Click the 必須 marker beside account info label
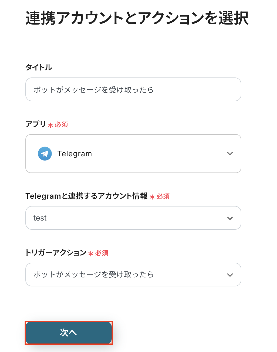The width and height of the screenshot is (277, 352). point(163,196)
